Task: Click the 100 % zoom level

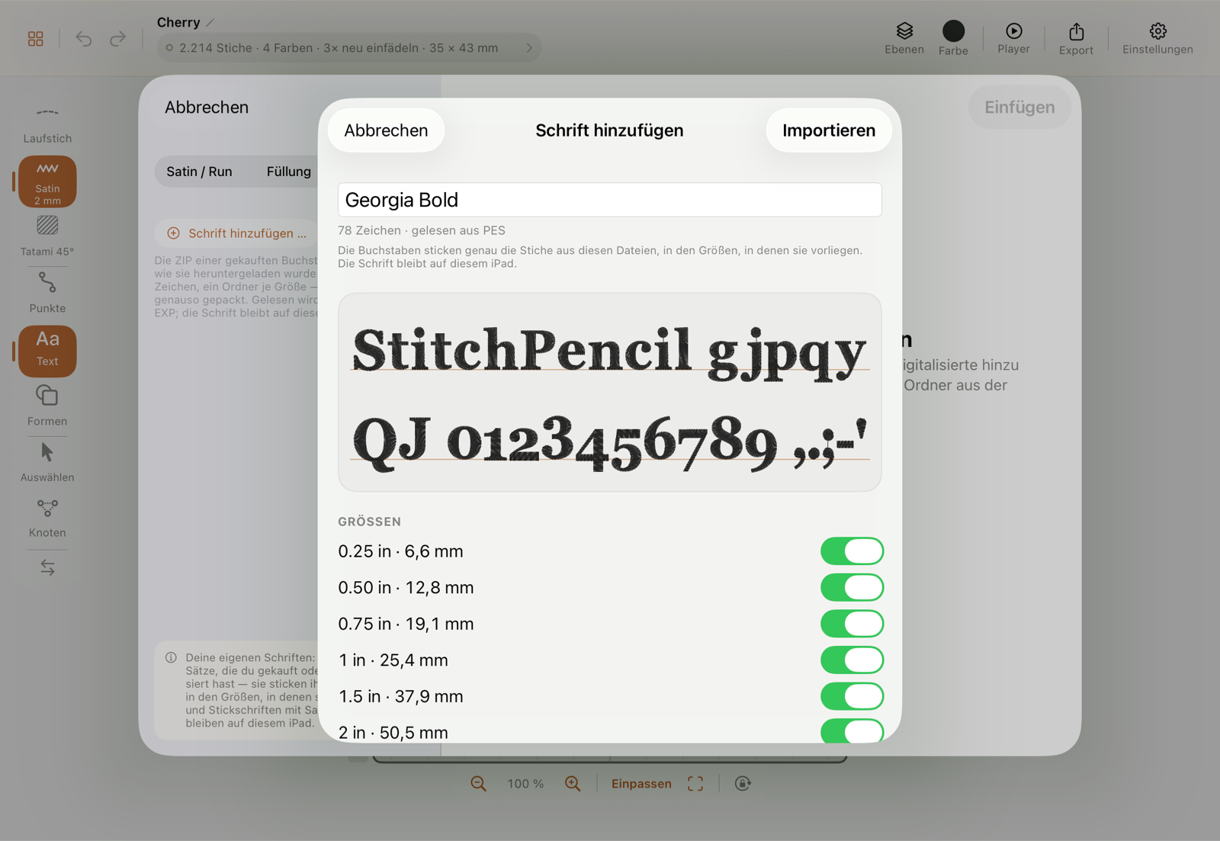Action: point(525,784)
